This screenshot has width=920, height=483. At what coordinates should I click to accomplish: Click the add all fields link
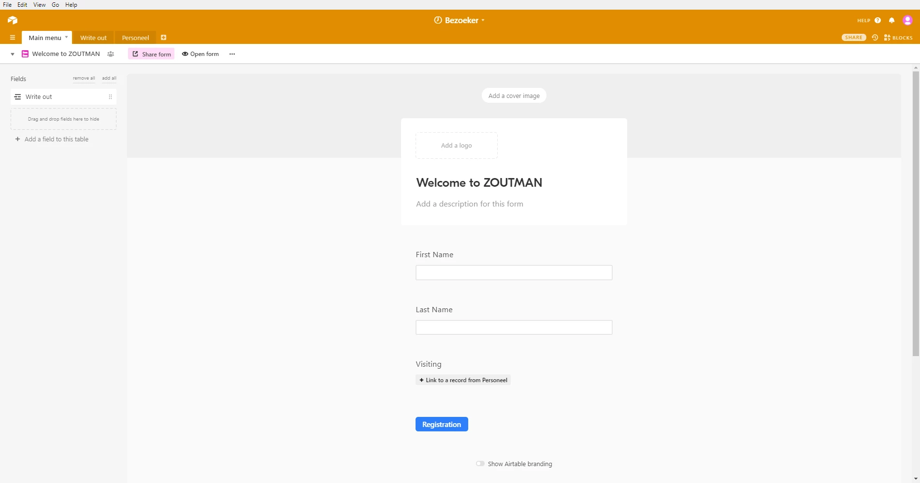point(109,78)
